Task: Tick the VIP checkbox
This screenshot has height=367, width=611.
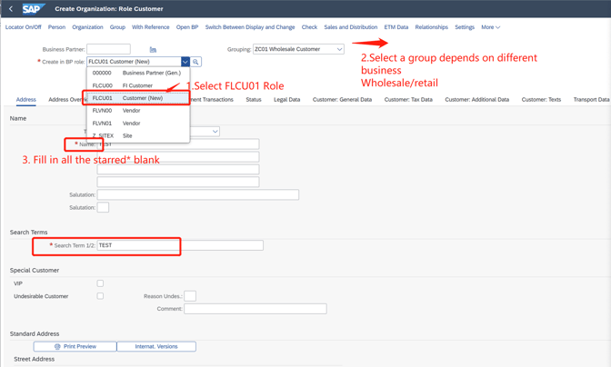Action: [x=100, y=283]
